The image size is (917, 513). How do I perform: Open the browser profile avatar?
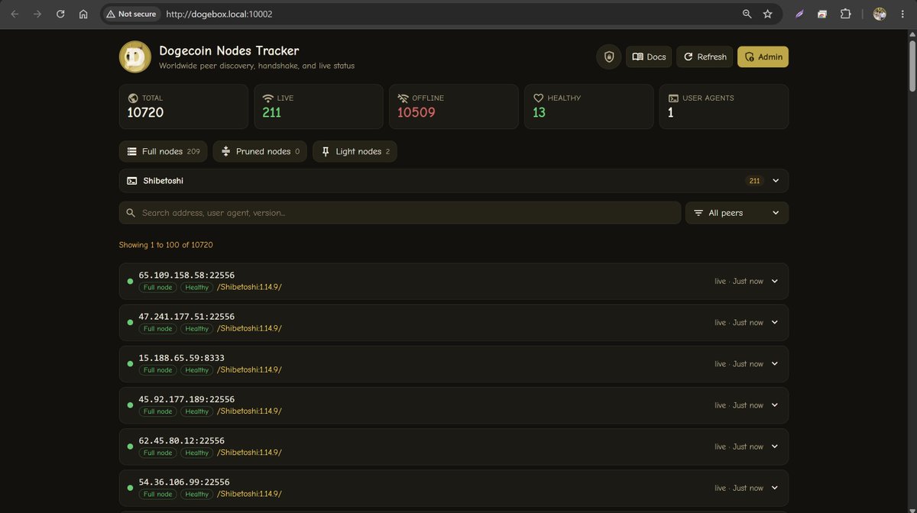pos(880,14)
